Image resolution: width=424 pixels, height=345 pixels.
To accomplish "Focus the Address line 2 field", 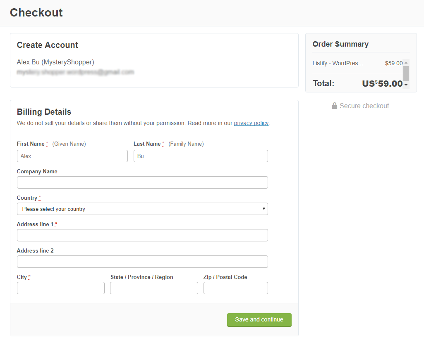I will point(142,262).
